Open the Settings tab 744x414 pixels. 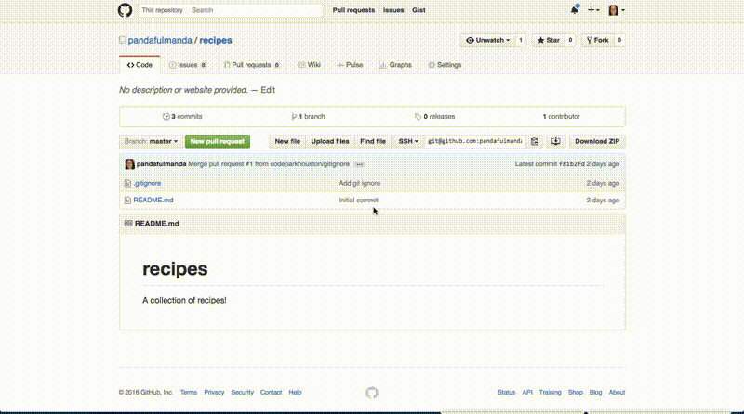click(444, 65)
